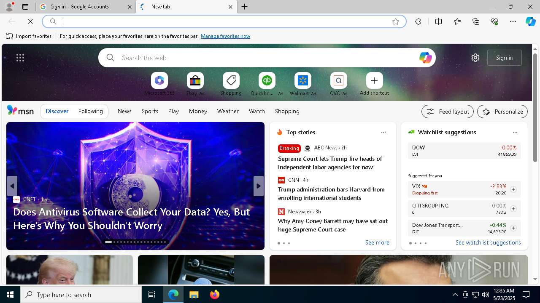Go to the MSN logo homepage

(20, 111)
